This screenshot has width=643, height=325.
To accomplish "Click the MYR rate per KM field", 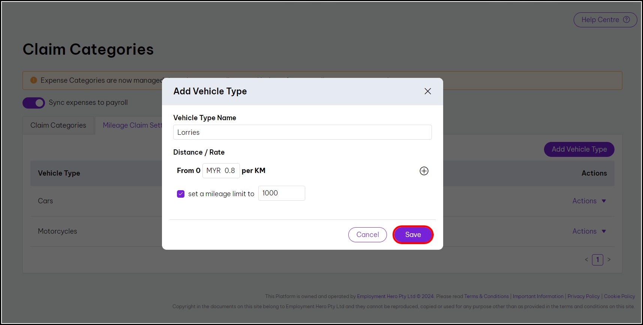I will pos(221,171).
